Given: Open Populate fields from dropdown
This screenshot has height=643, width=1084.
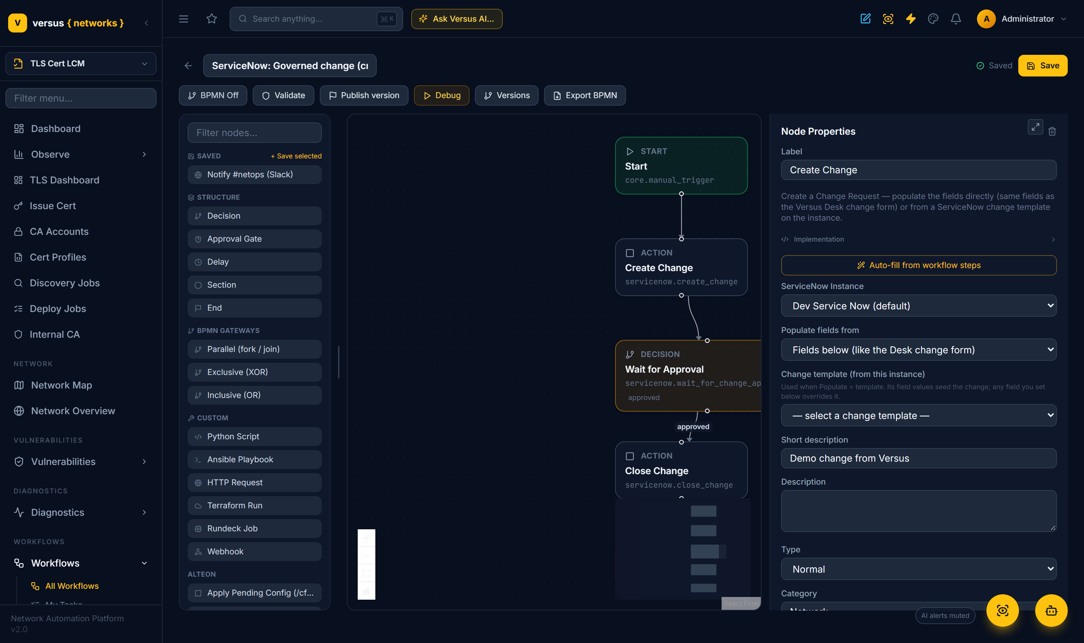Looking at the screenshot, I should point(918,350).
